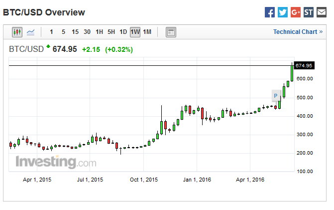Image resolution: width=334 pixels, height=210 pixels.
Task: Click the P marker on chart
Action: (275, 95)
